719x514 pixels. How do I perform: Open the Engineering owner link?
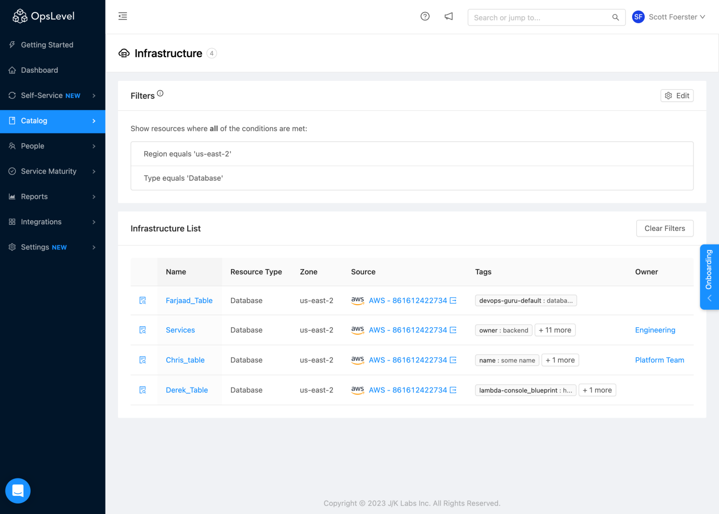coord(655,330)
